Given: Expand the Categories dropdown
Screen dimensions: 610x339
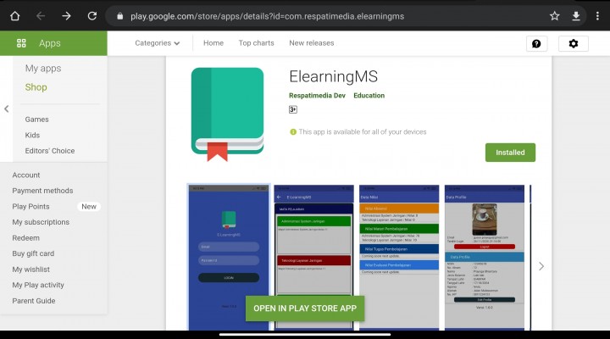Looking at the screenshot, I should (158, 43).
